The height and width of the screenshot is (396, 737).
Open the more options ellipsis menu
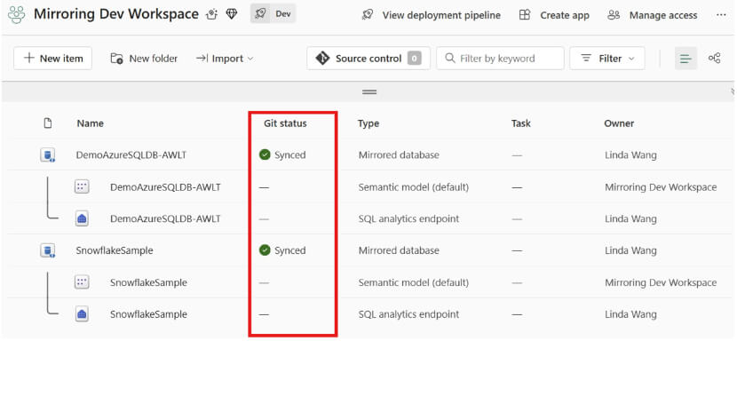718,15
